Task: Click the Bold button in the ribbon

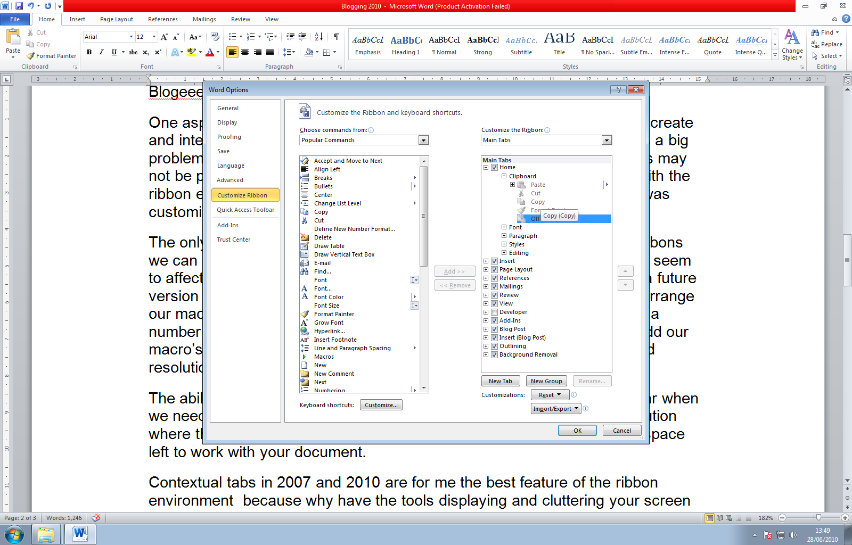Action: [89, 52]
